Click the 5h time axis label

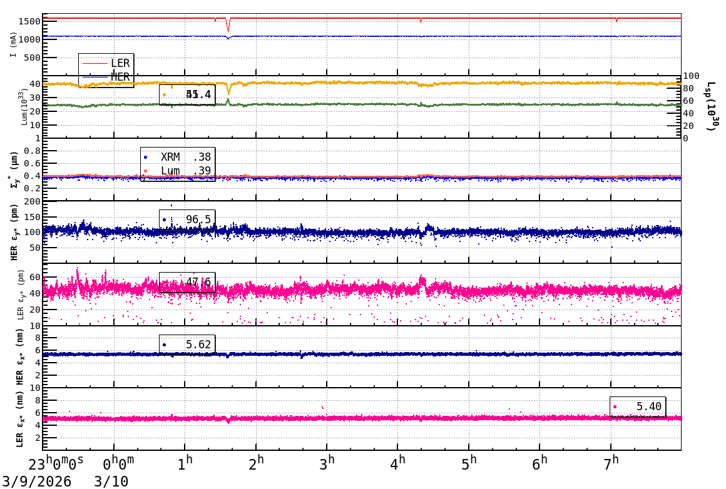pyautogui.click(x=469, y=463)
